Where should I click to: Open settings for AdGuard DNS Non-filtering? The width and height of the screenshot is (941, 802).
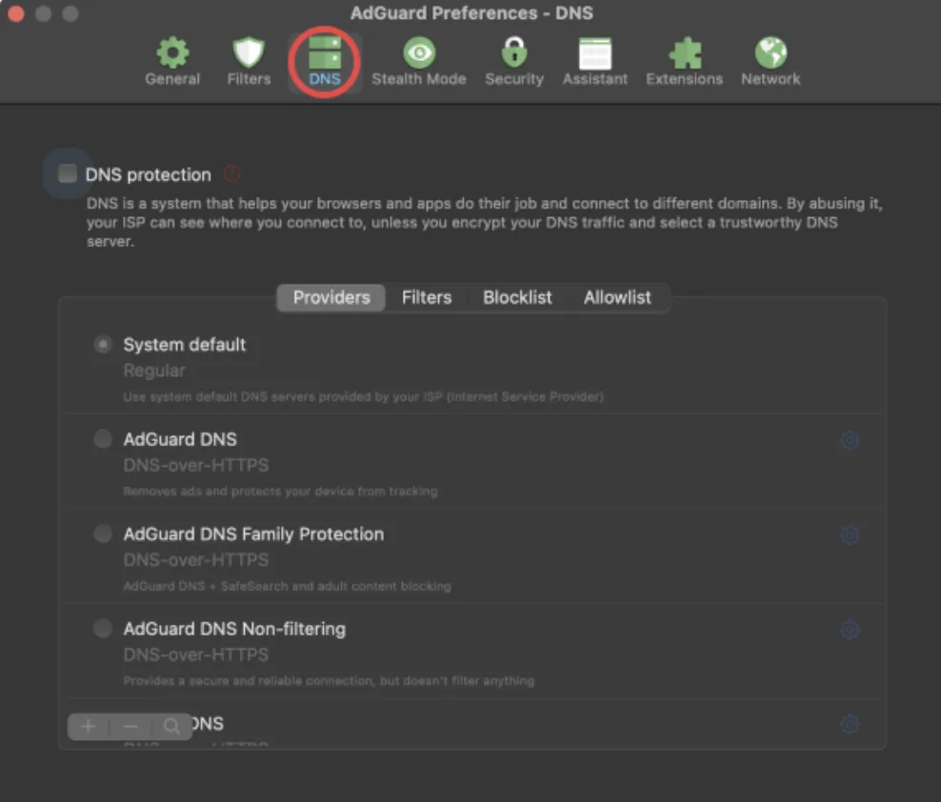coord(850,630)
